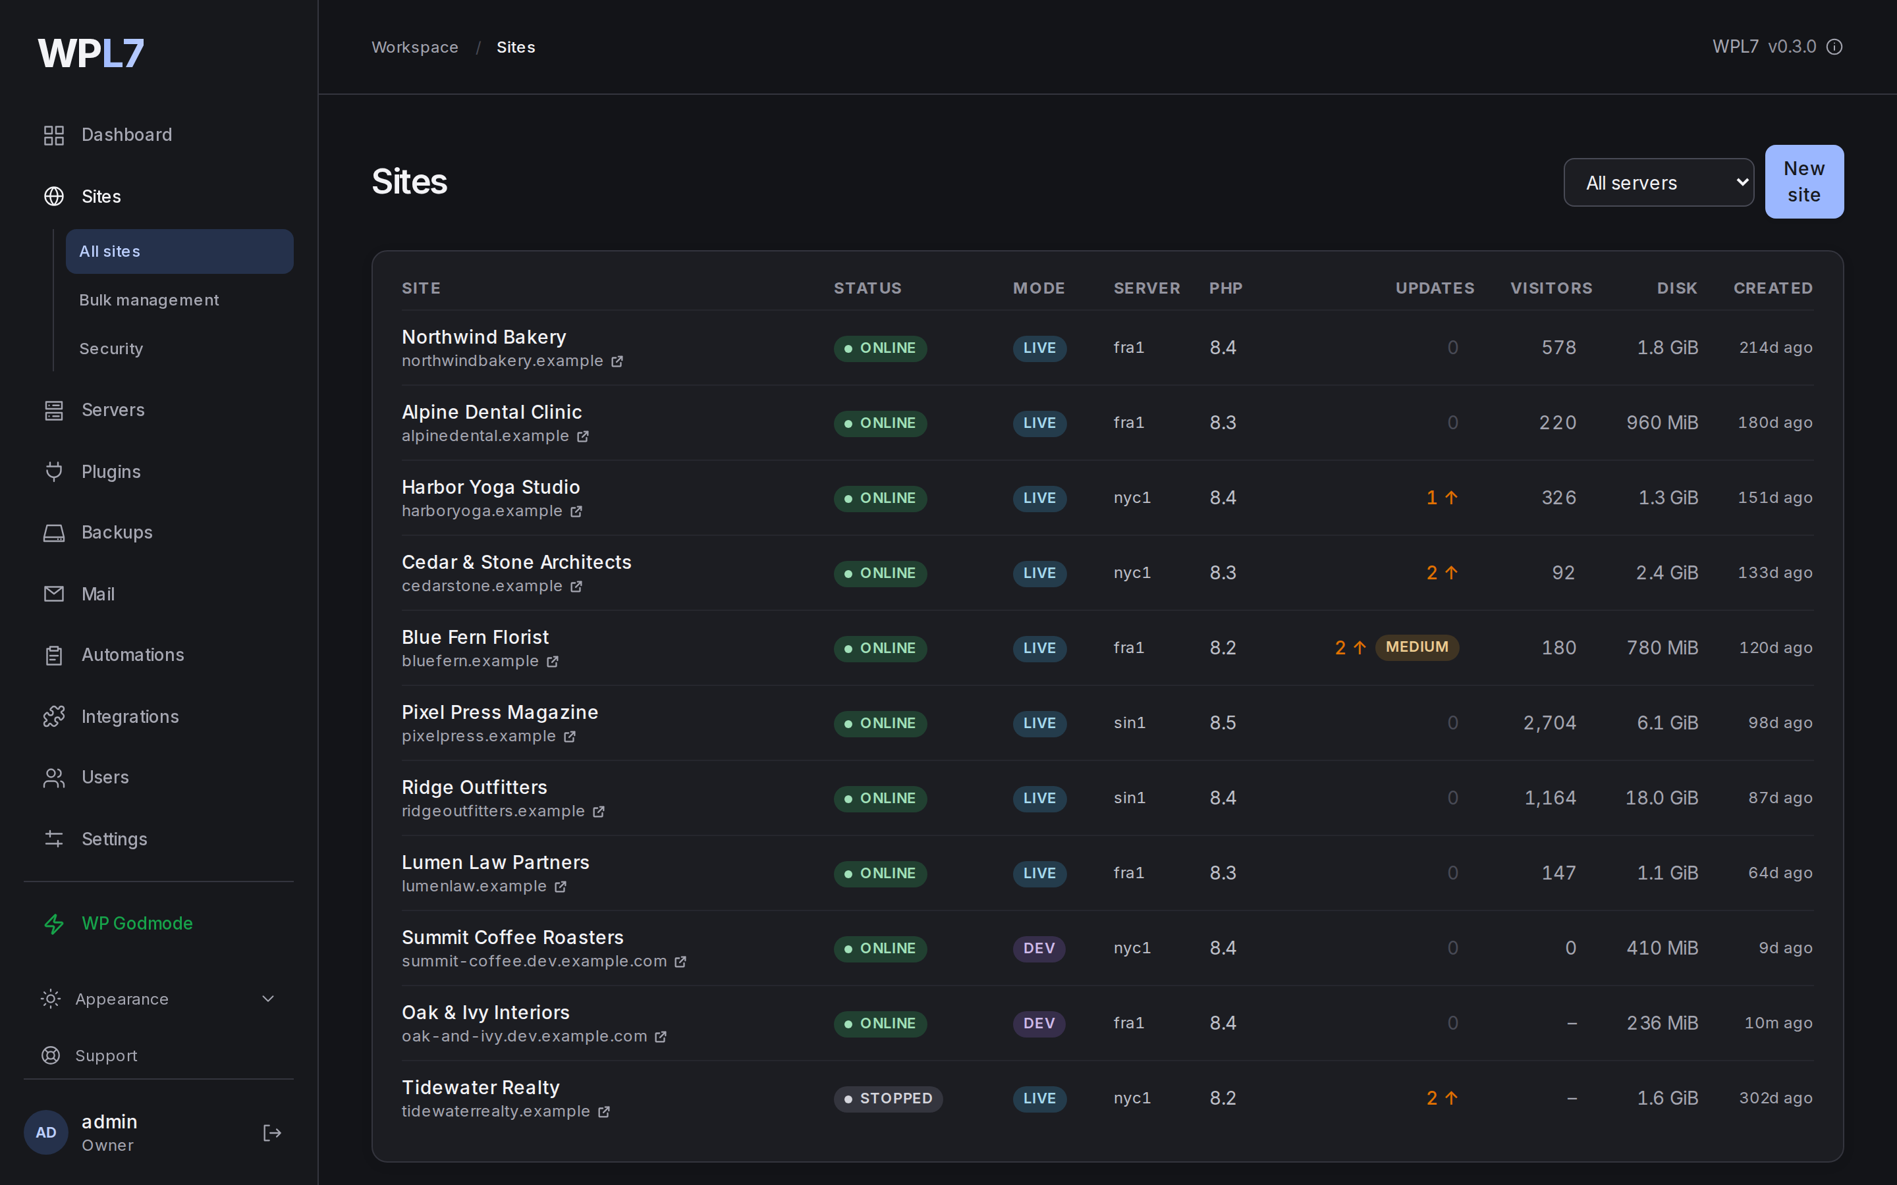Click the VISITORS column header

[1551, 288]
